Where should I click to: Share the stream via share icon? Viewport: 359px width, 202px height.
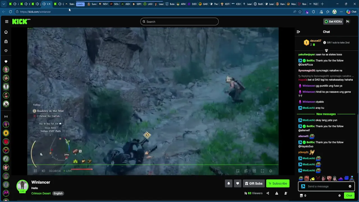(x=268, y=193)
